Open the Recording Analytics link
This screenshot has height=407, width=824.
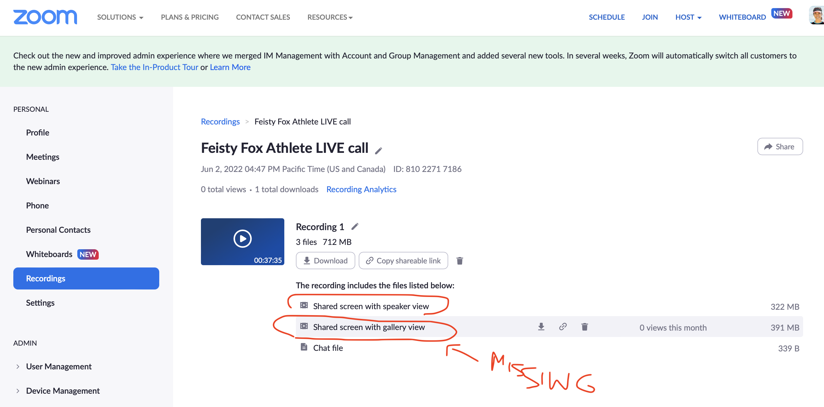click(x=361, y=190)
